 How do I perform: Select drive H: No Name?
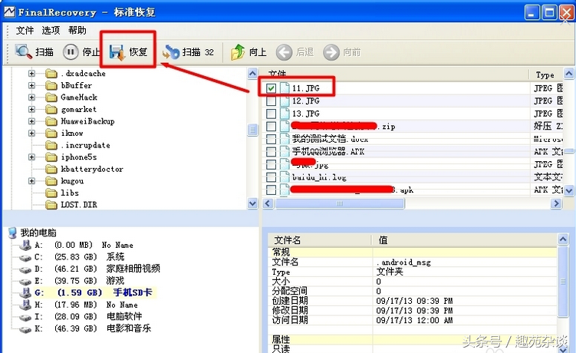[x=78, y=305]
